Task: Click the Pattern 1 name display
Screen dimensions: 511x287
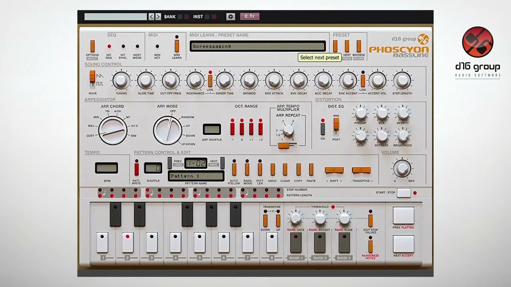Action: coord(196,176)
